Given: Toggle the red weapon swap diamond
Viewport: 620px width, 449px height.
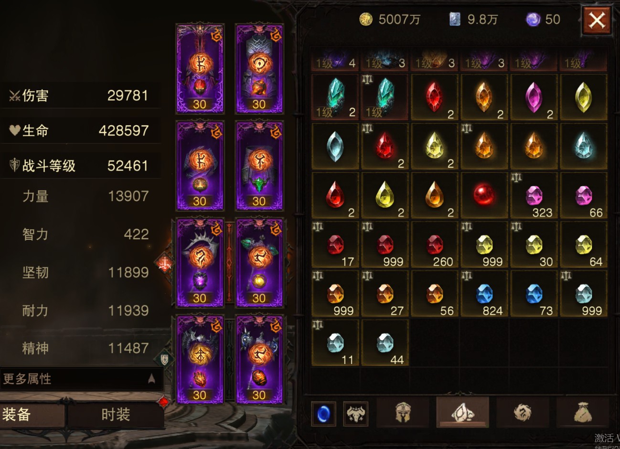Looking at the screenshot, I should click(x=165, y=262).
